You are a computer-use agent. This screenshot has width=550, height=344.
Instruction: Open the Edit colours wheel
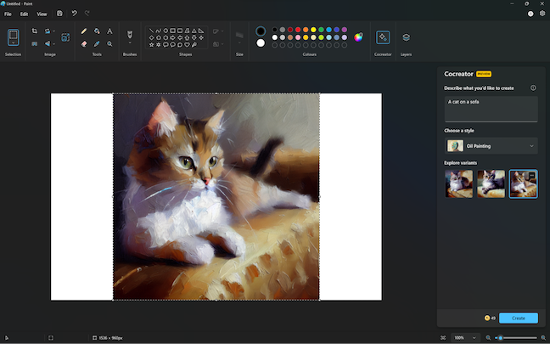pos(358,37)
